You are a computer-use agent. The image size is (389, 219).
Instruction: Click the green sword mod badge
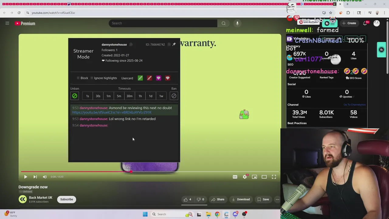pyautogui.click(x=140, y=78)
